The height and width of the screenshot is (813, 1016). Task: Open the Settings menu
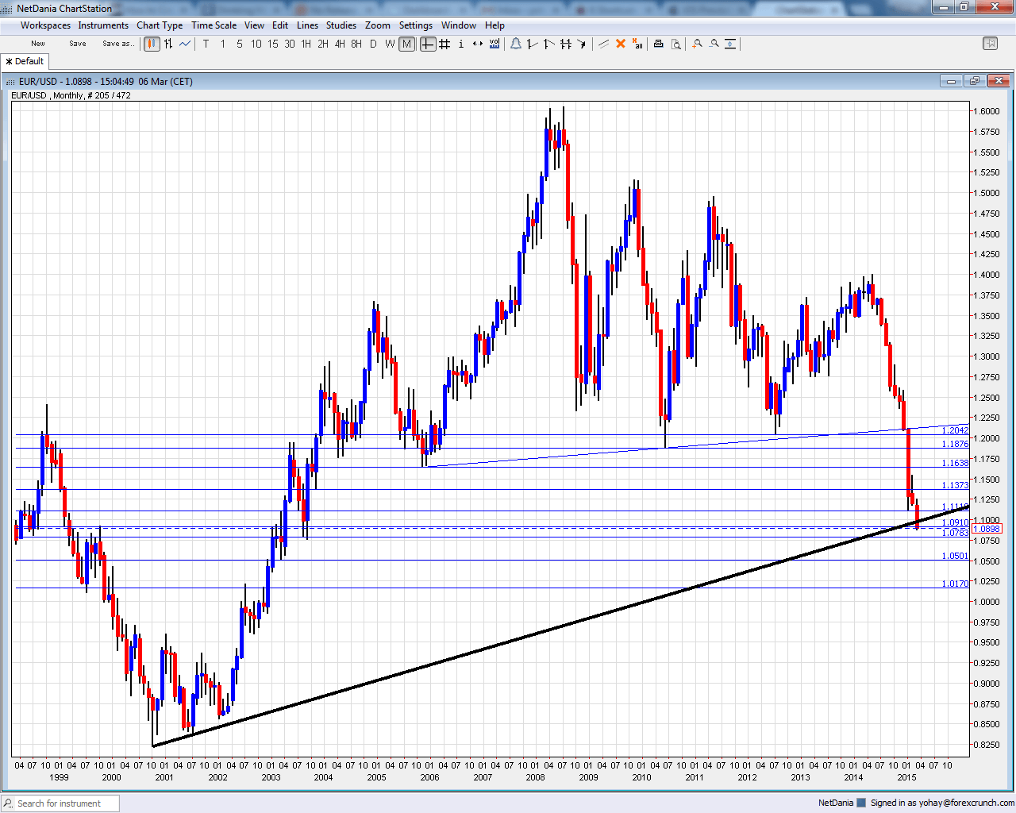[416, 25]
